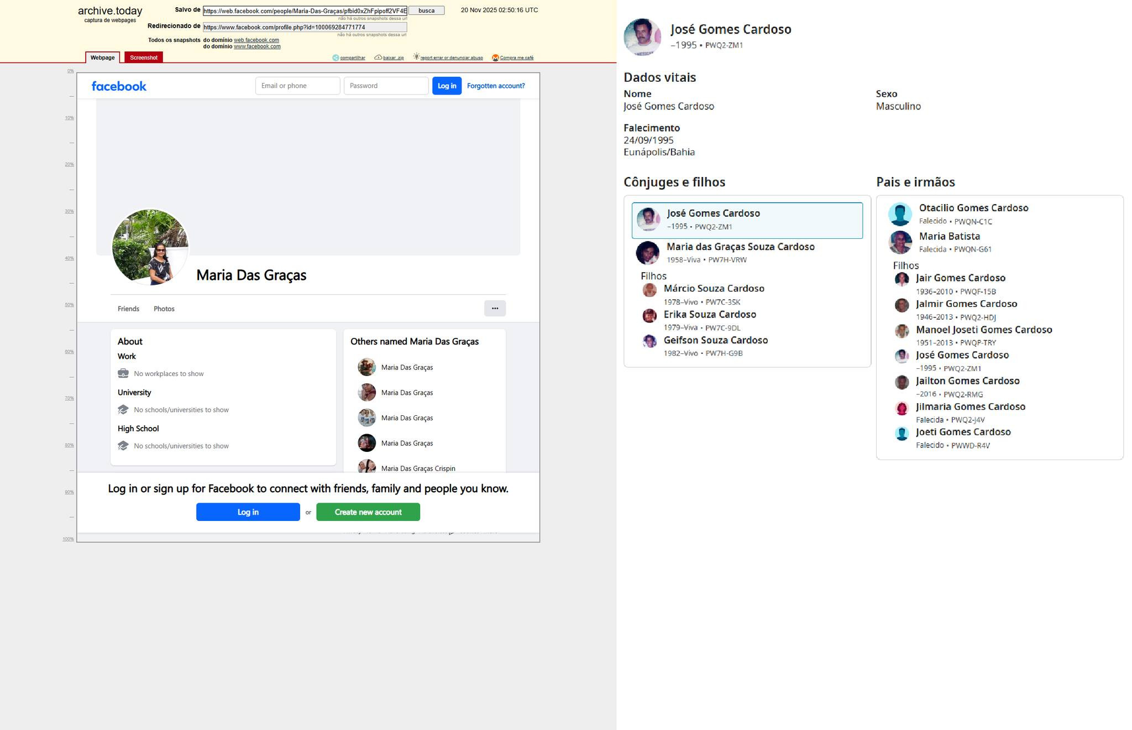
Task: Open the Friends profile tab
Action: pyautogui.click(x=128, y=309)
